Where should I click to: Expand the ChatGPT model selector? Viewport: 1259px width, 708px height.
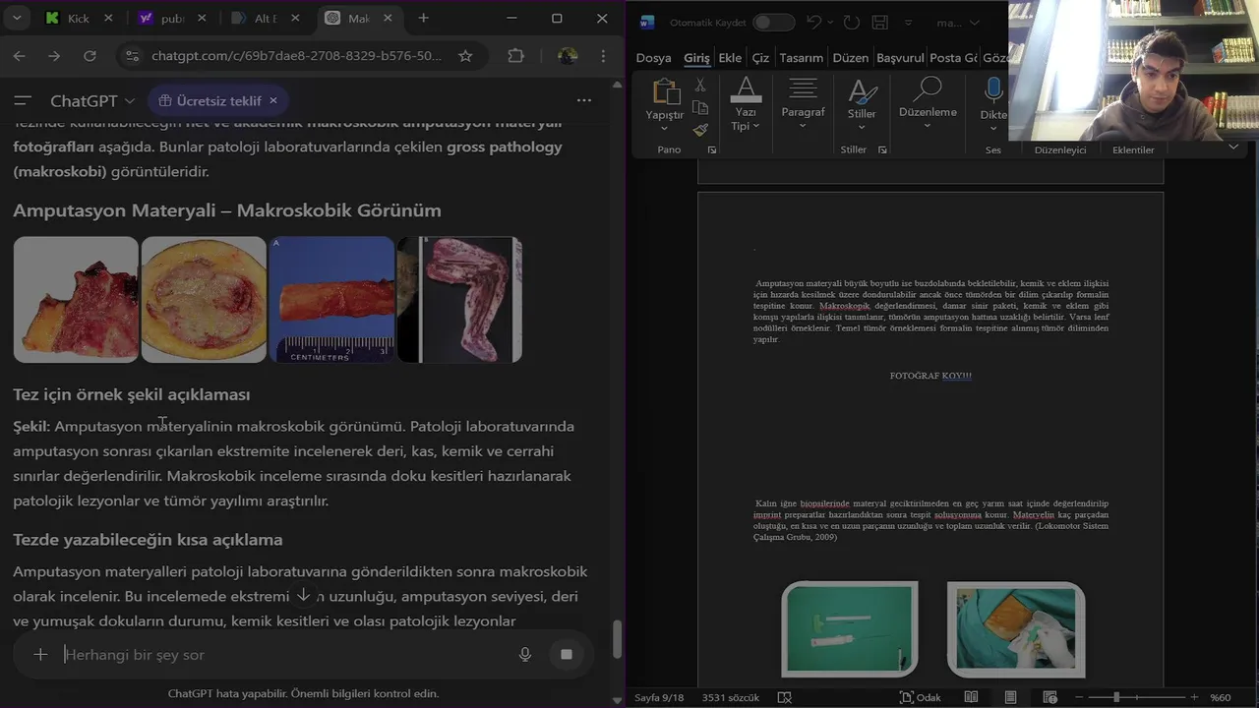92,100
